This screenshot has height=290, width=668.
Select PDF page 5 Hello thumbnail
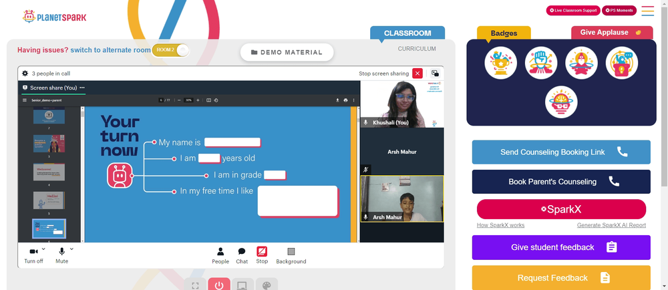(49, 200)
